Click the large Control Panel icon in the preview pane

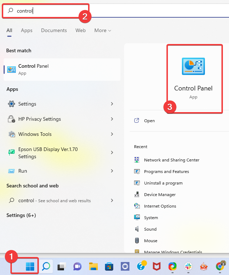(x=193, y=66)
